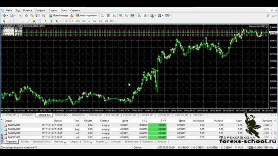This screenshot has height=156, width=278.
Task: Open the MetaEditor icon
Action: (72, 16)
